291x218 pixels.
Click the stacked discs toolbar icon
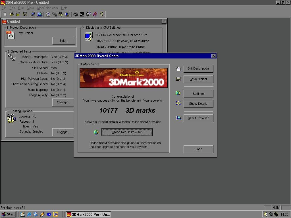tap(89, 14)
